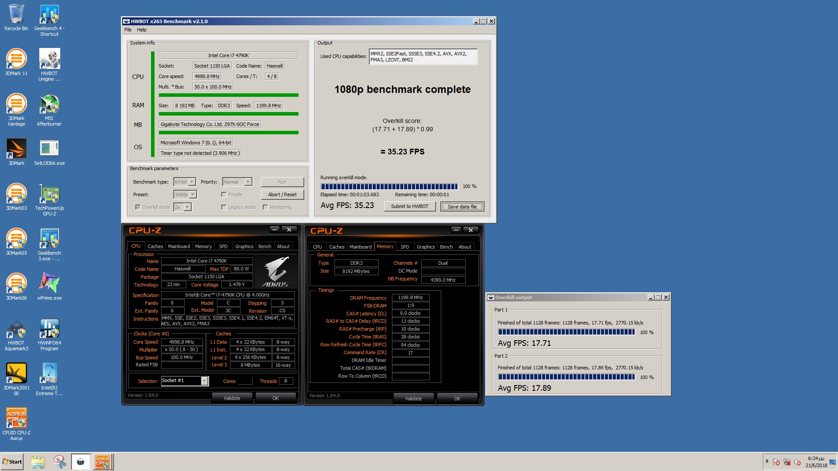Open HWBOT Unigine desktop icon

(49, 65)
